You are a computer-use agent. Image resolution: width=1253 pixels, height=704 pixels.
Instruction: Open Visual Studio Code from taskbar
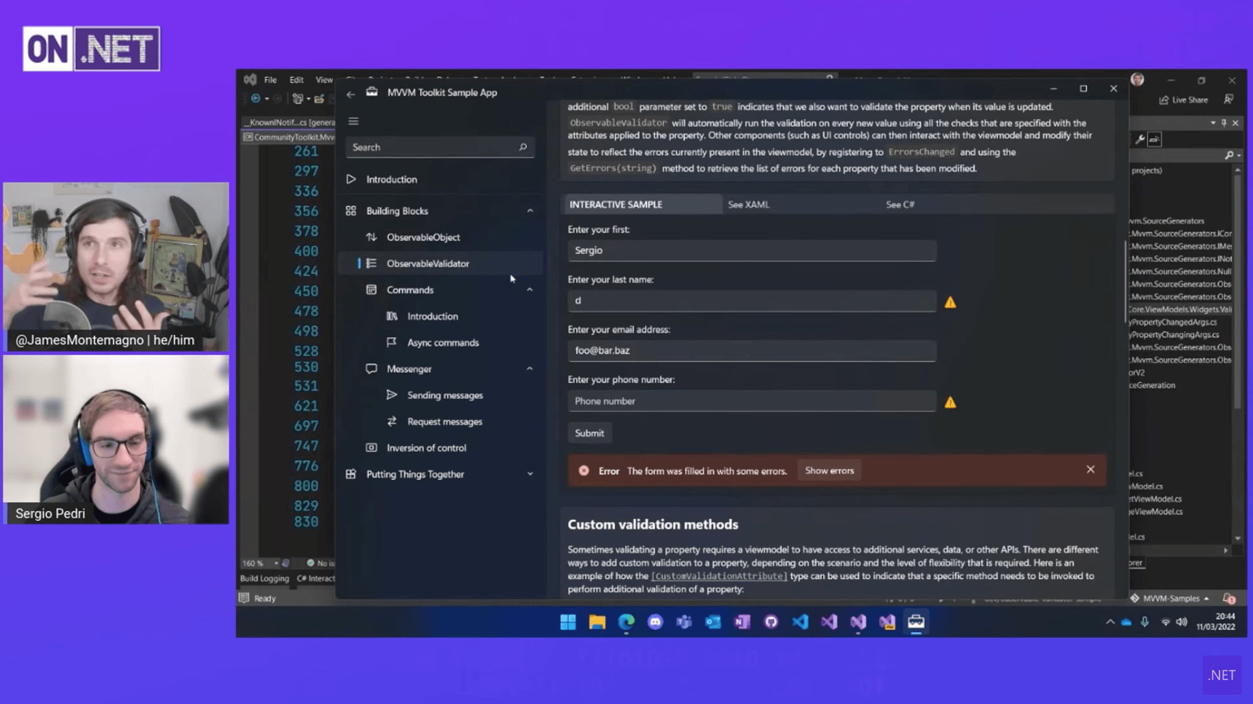pyautogui.click(x=800, y=622)
